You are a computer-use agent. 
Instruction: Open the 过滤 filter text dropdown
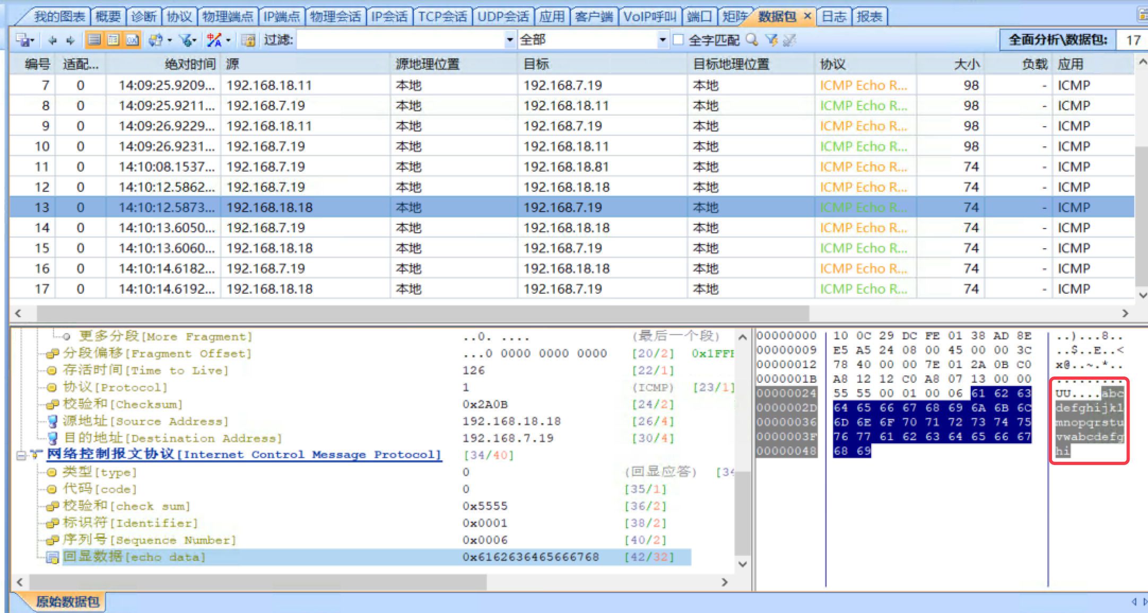point(510,40)
